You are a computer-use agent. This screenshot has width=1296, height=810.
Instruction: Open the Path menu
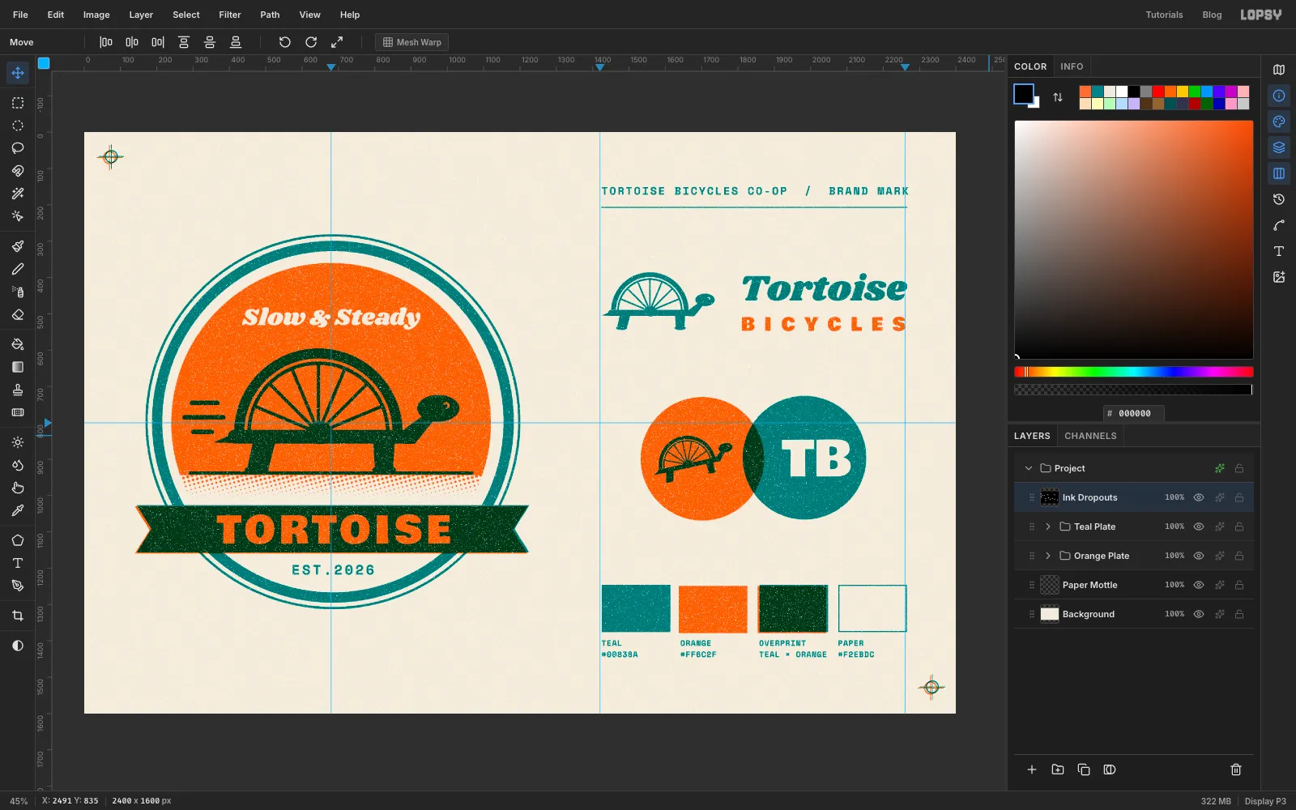point(270,15)
